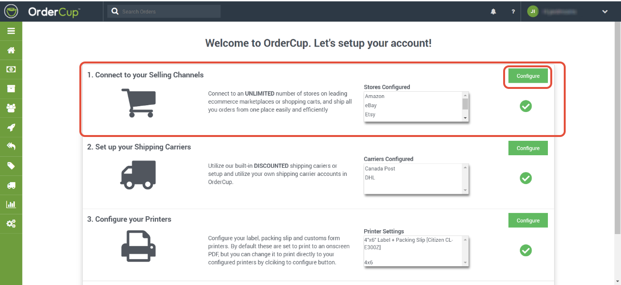
Task: Click Printer Settings list scroll down arrow
Action: 465,262
